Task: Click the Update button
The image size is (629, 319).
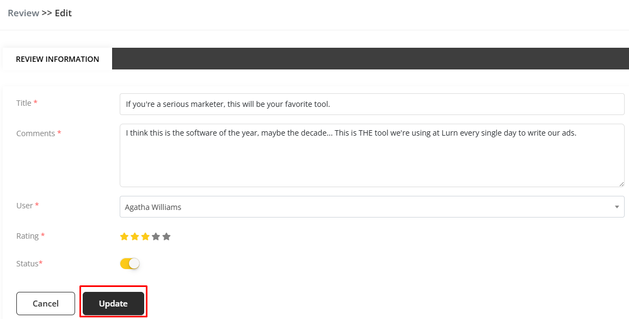Action: (113, 304)
